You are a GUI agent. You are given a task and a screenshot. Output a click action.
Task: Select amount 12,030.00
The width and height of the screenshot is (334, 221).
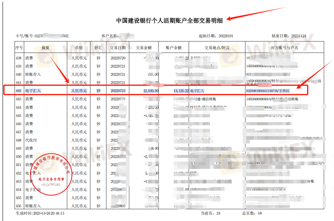pos(151,91)
